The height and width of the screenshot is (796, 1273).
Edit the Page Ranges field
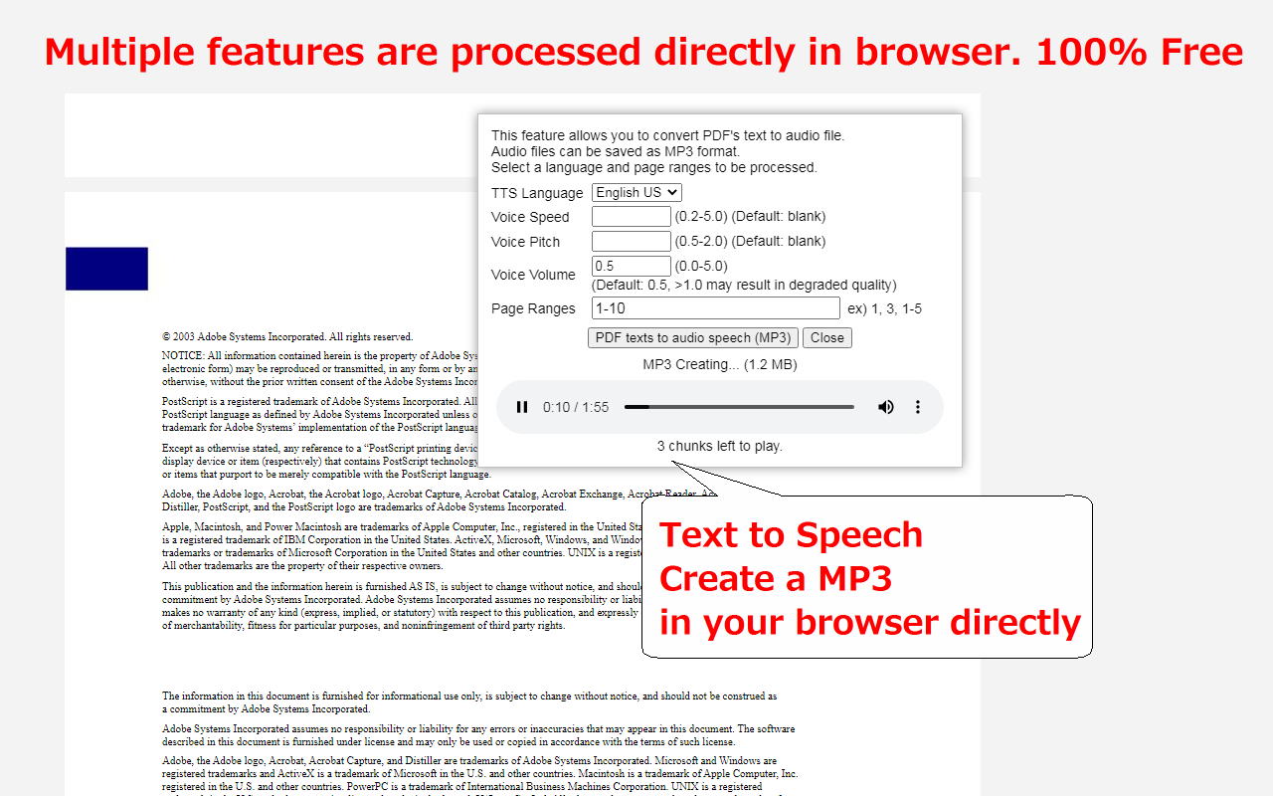pyautogui.click(x=716, y=308)
